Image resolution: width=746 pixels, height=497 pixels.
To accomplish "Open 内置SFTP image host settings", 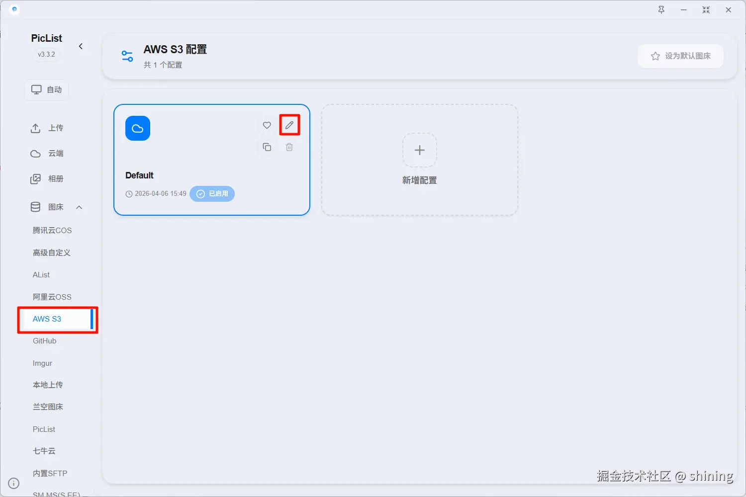I will tap(50, 474).
